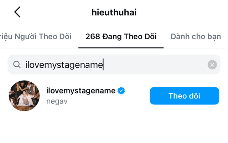Viewport: 228px width, 143px height.
Task: Click the magnifying glass search icon
Action: point(16,65)
